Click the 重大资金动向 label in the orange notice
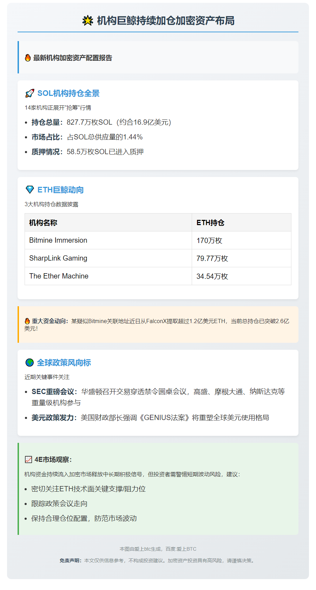The image size is (316, 590). tap(50, 321)
